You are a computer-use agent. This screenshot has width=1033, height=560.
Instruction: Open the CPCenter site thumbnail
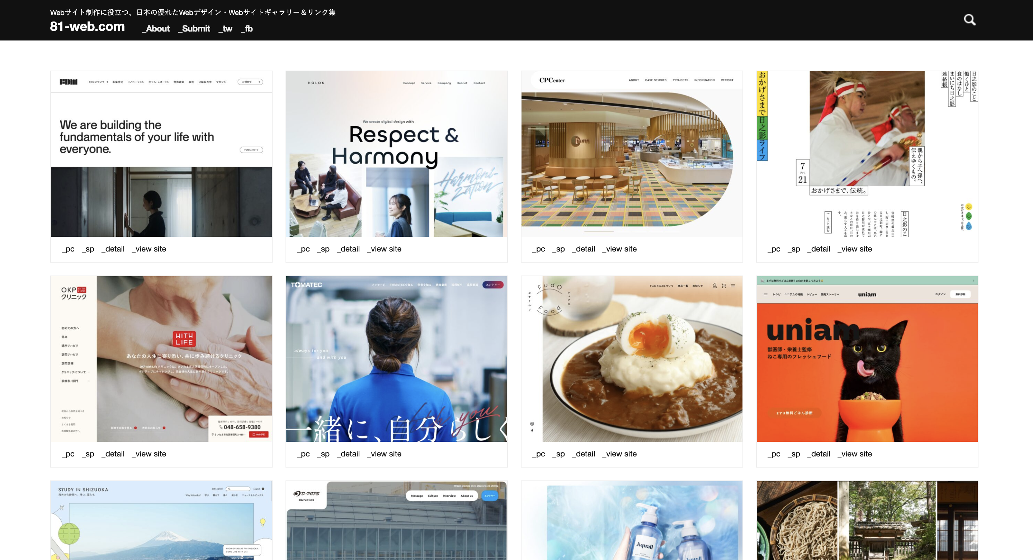pos(632,154)
